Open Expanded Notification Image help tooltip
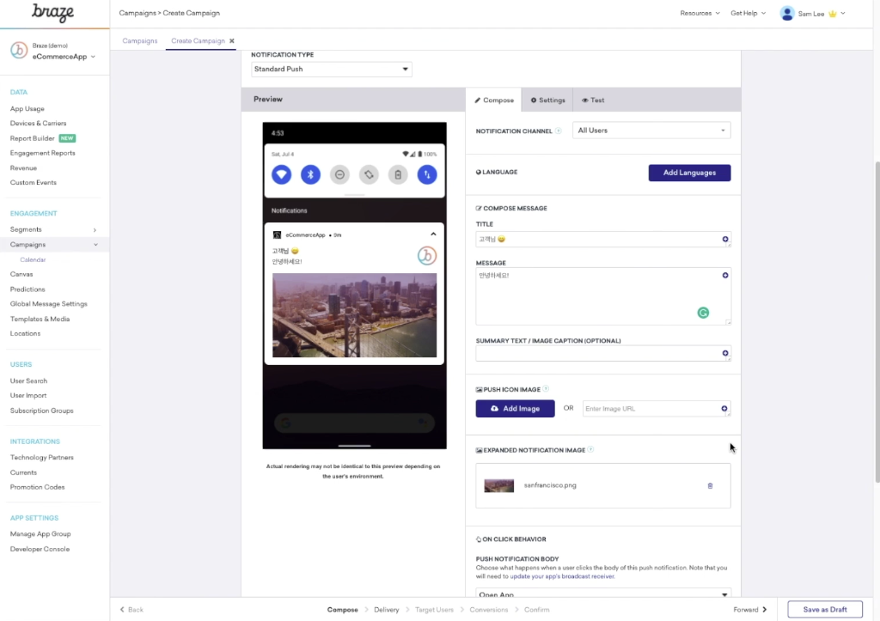The width and height of the screenshot is (880, 621). click(x=591, y=449)
